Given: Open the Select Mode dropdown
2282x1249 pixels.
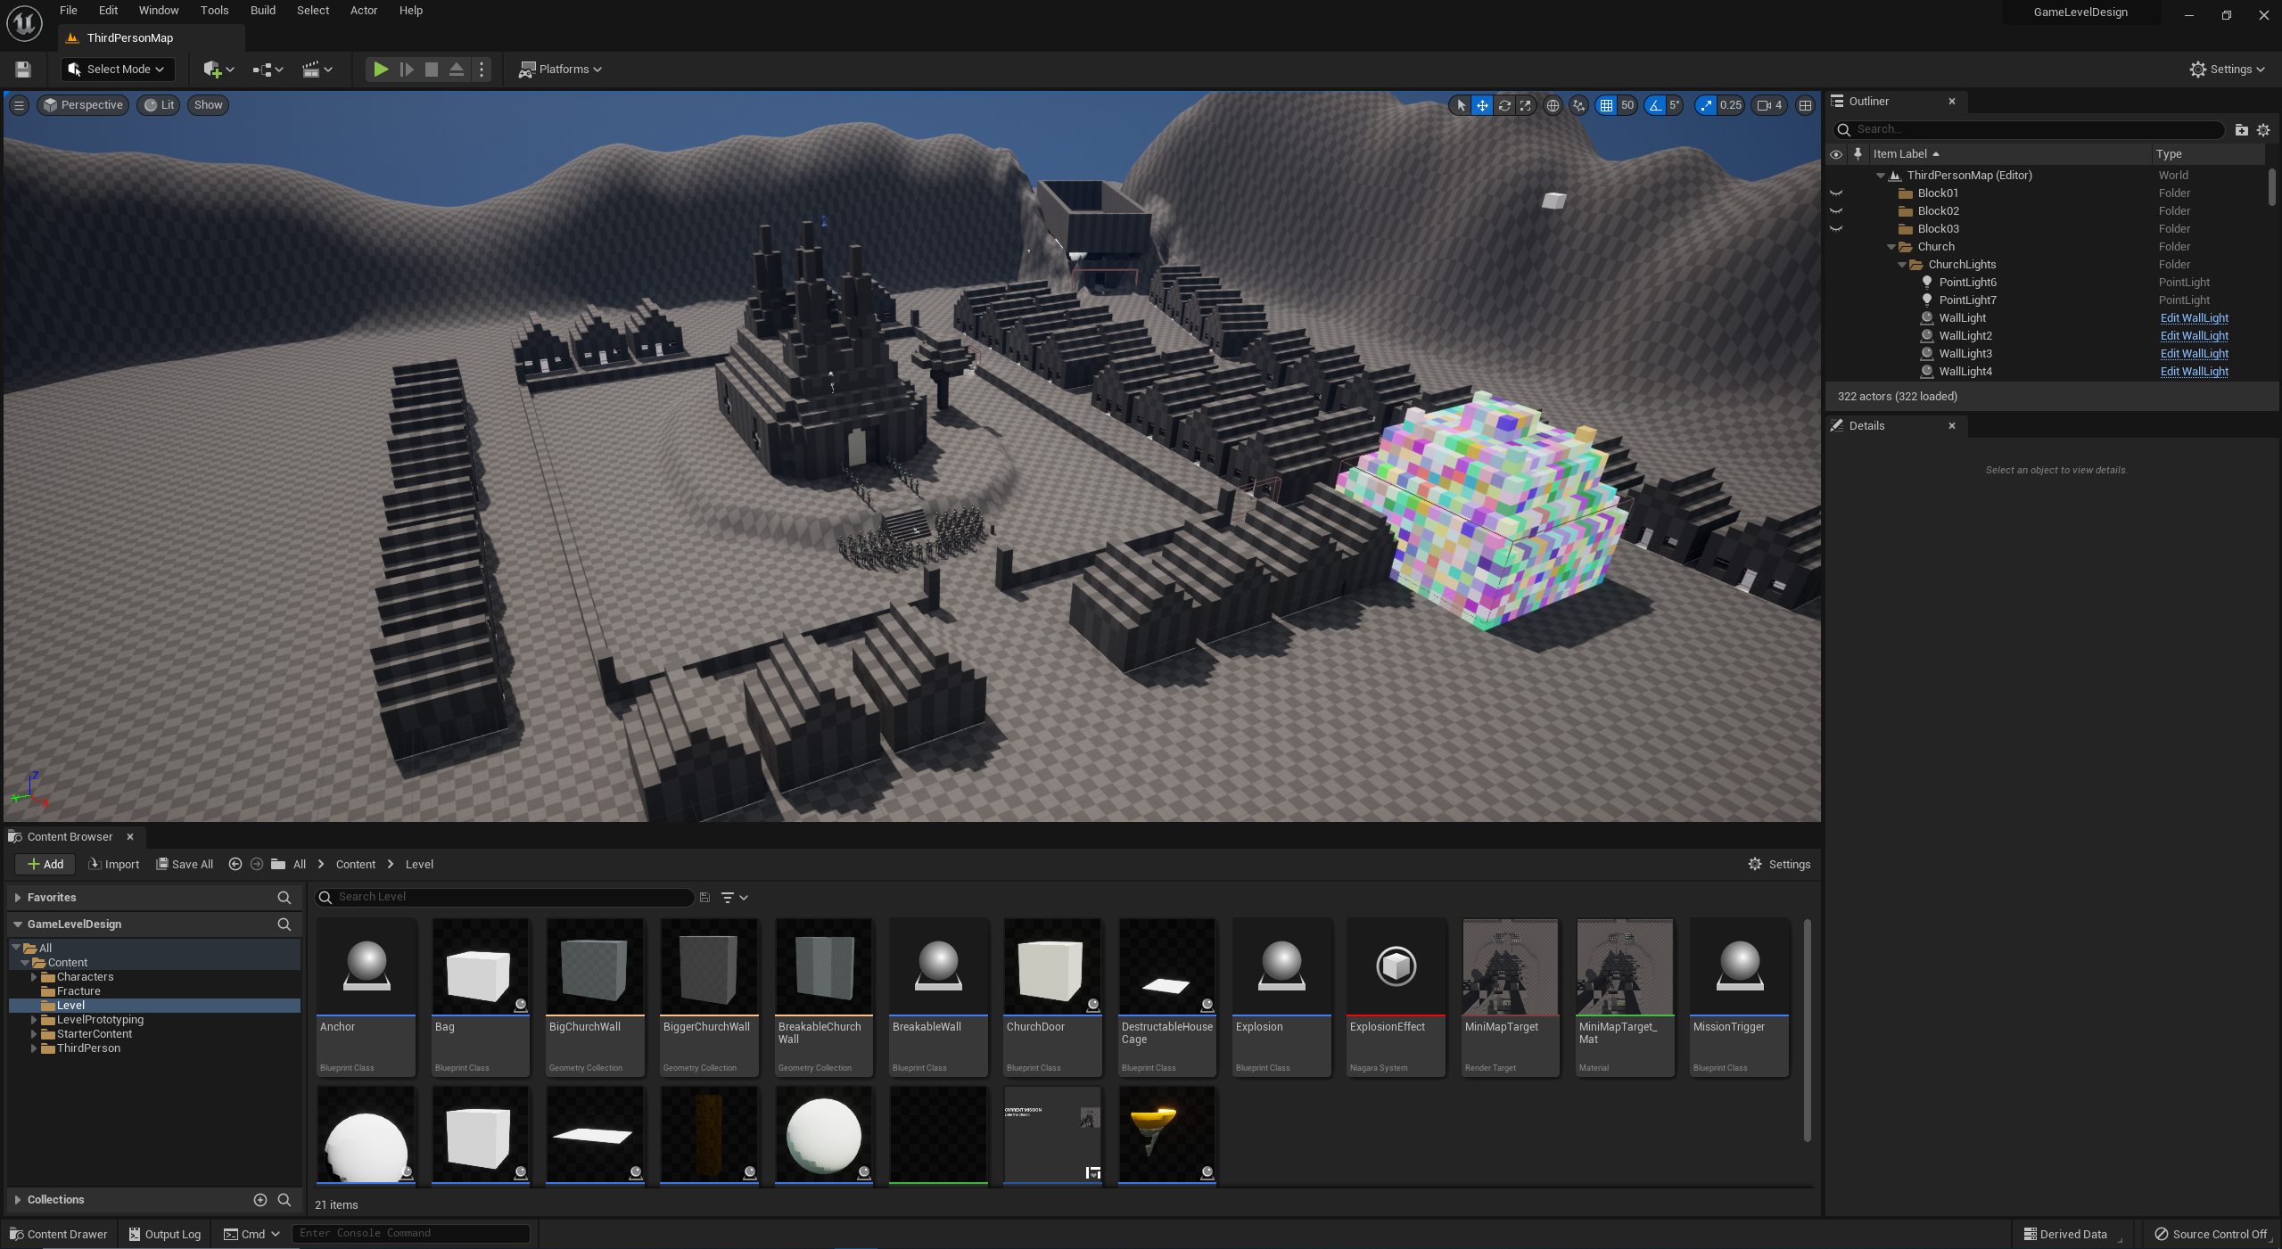Looking at the screenshot, I should tap(118, 69).
